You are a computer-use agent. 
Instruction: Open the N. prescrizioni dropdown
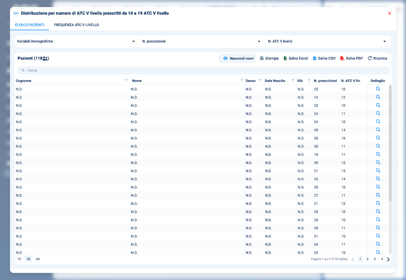[259, 42]
